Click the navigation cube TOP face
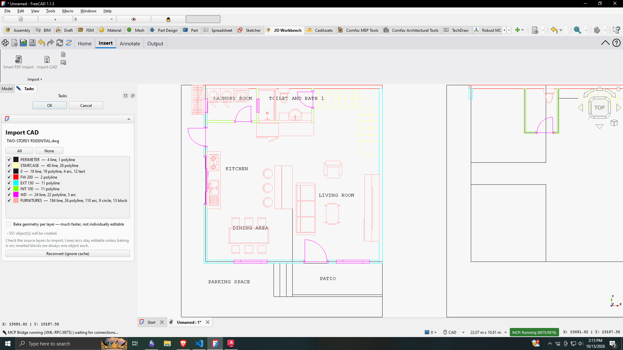The width and height of the screenshot is (623, 350). [x=599, y=108]
